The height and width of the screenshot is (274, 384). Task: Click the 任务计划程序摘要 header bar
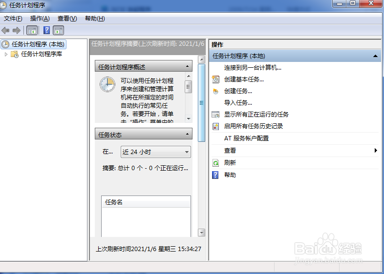pos(148,47)
